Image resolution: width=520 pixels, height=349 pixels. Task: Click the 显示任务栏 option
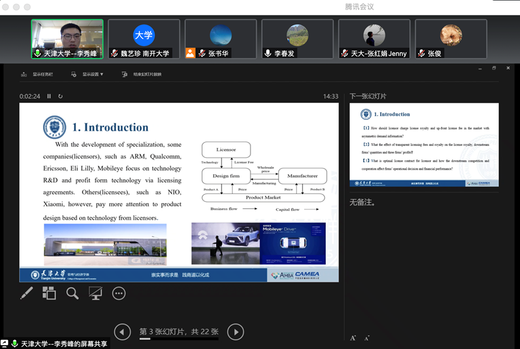click(x=38, y=74)
